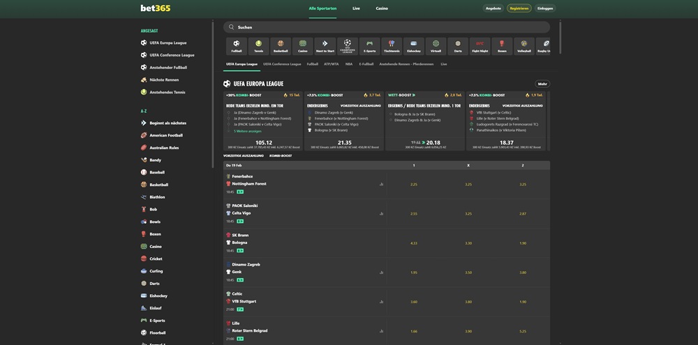Open match stats icon for Dinamo Zagreb v Genk
This screenshot has height=345, width=698.
tap(382, 272)
